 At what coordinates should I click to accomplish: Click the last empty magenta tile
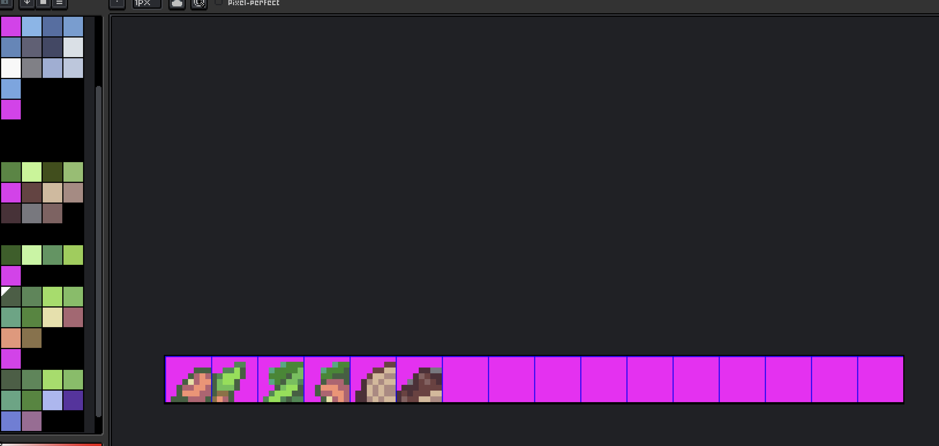pos(881,380)
